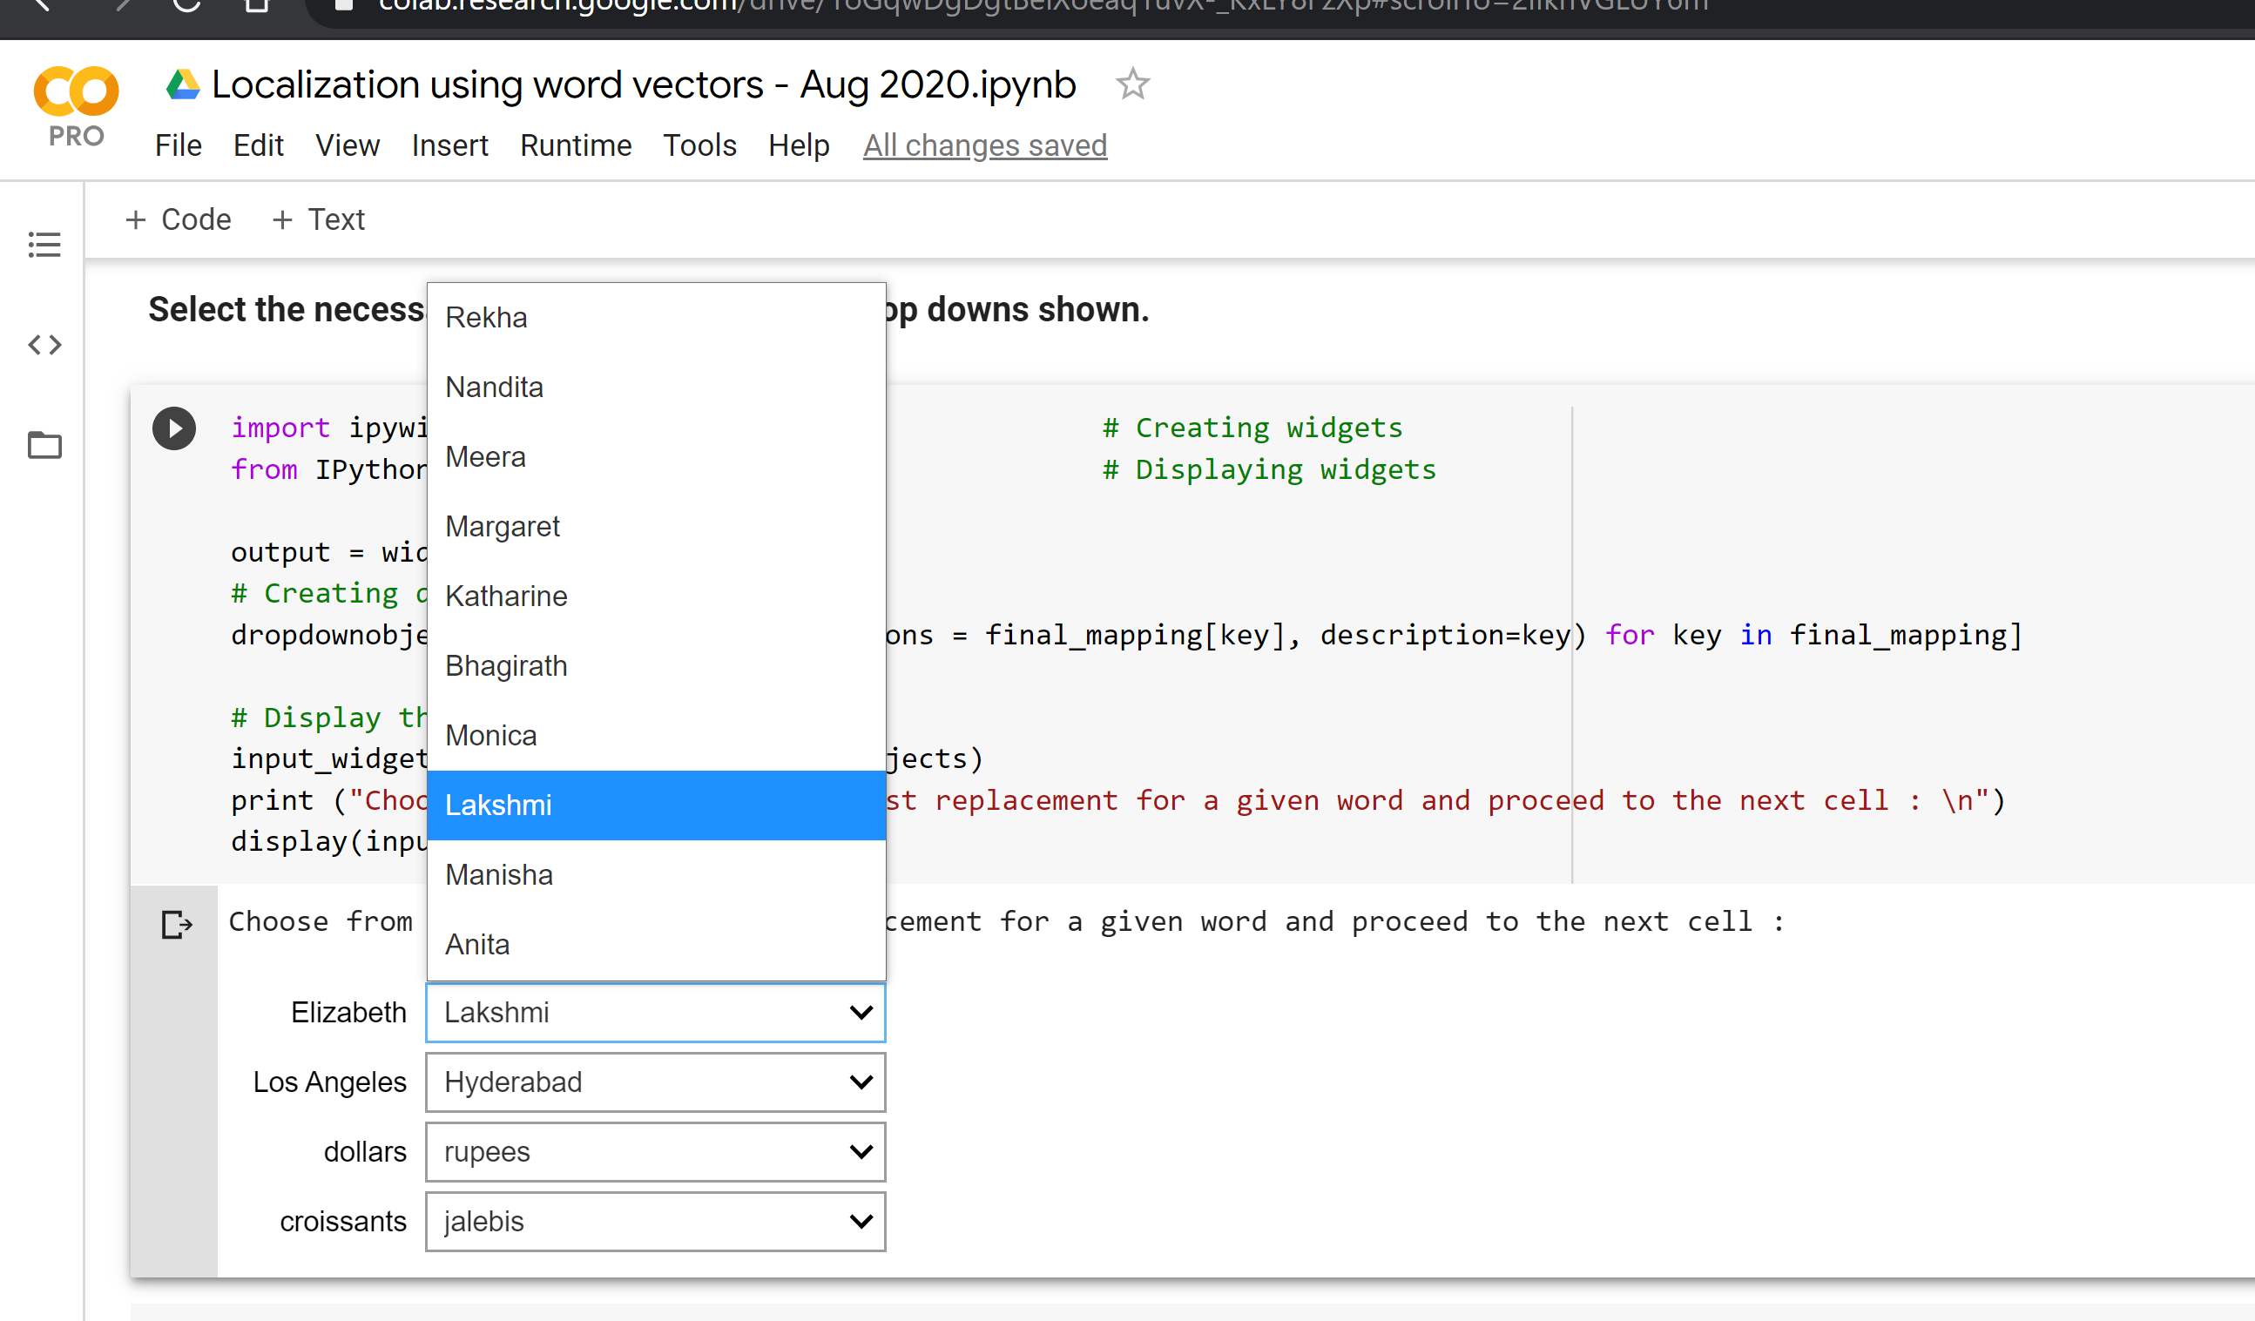This screenshot has width=2255, height=1321.
Task: Click the Google Drive icon by the title
Action: (x=184, y=86)
